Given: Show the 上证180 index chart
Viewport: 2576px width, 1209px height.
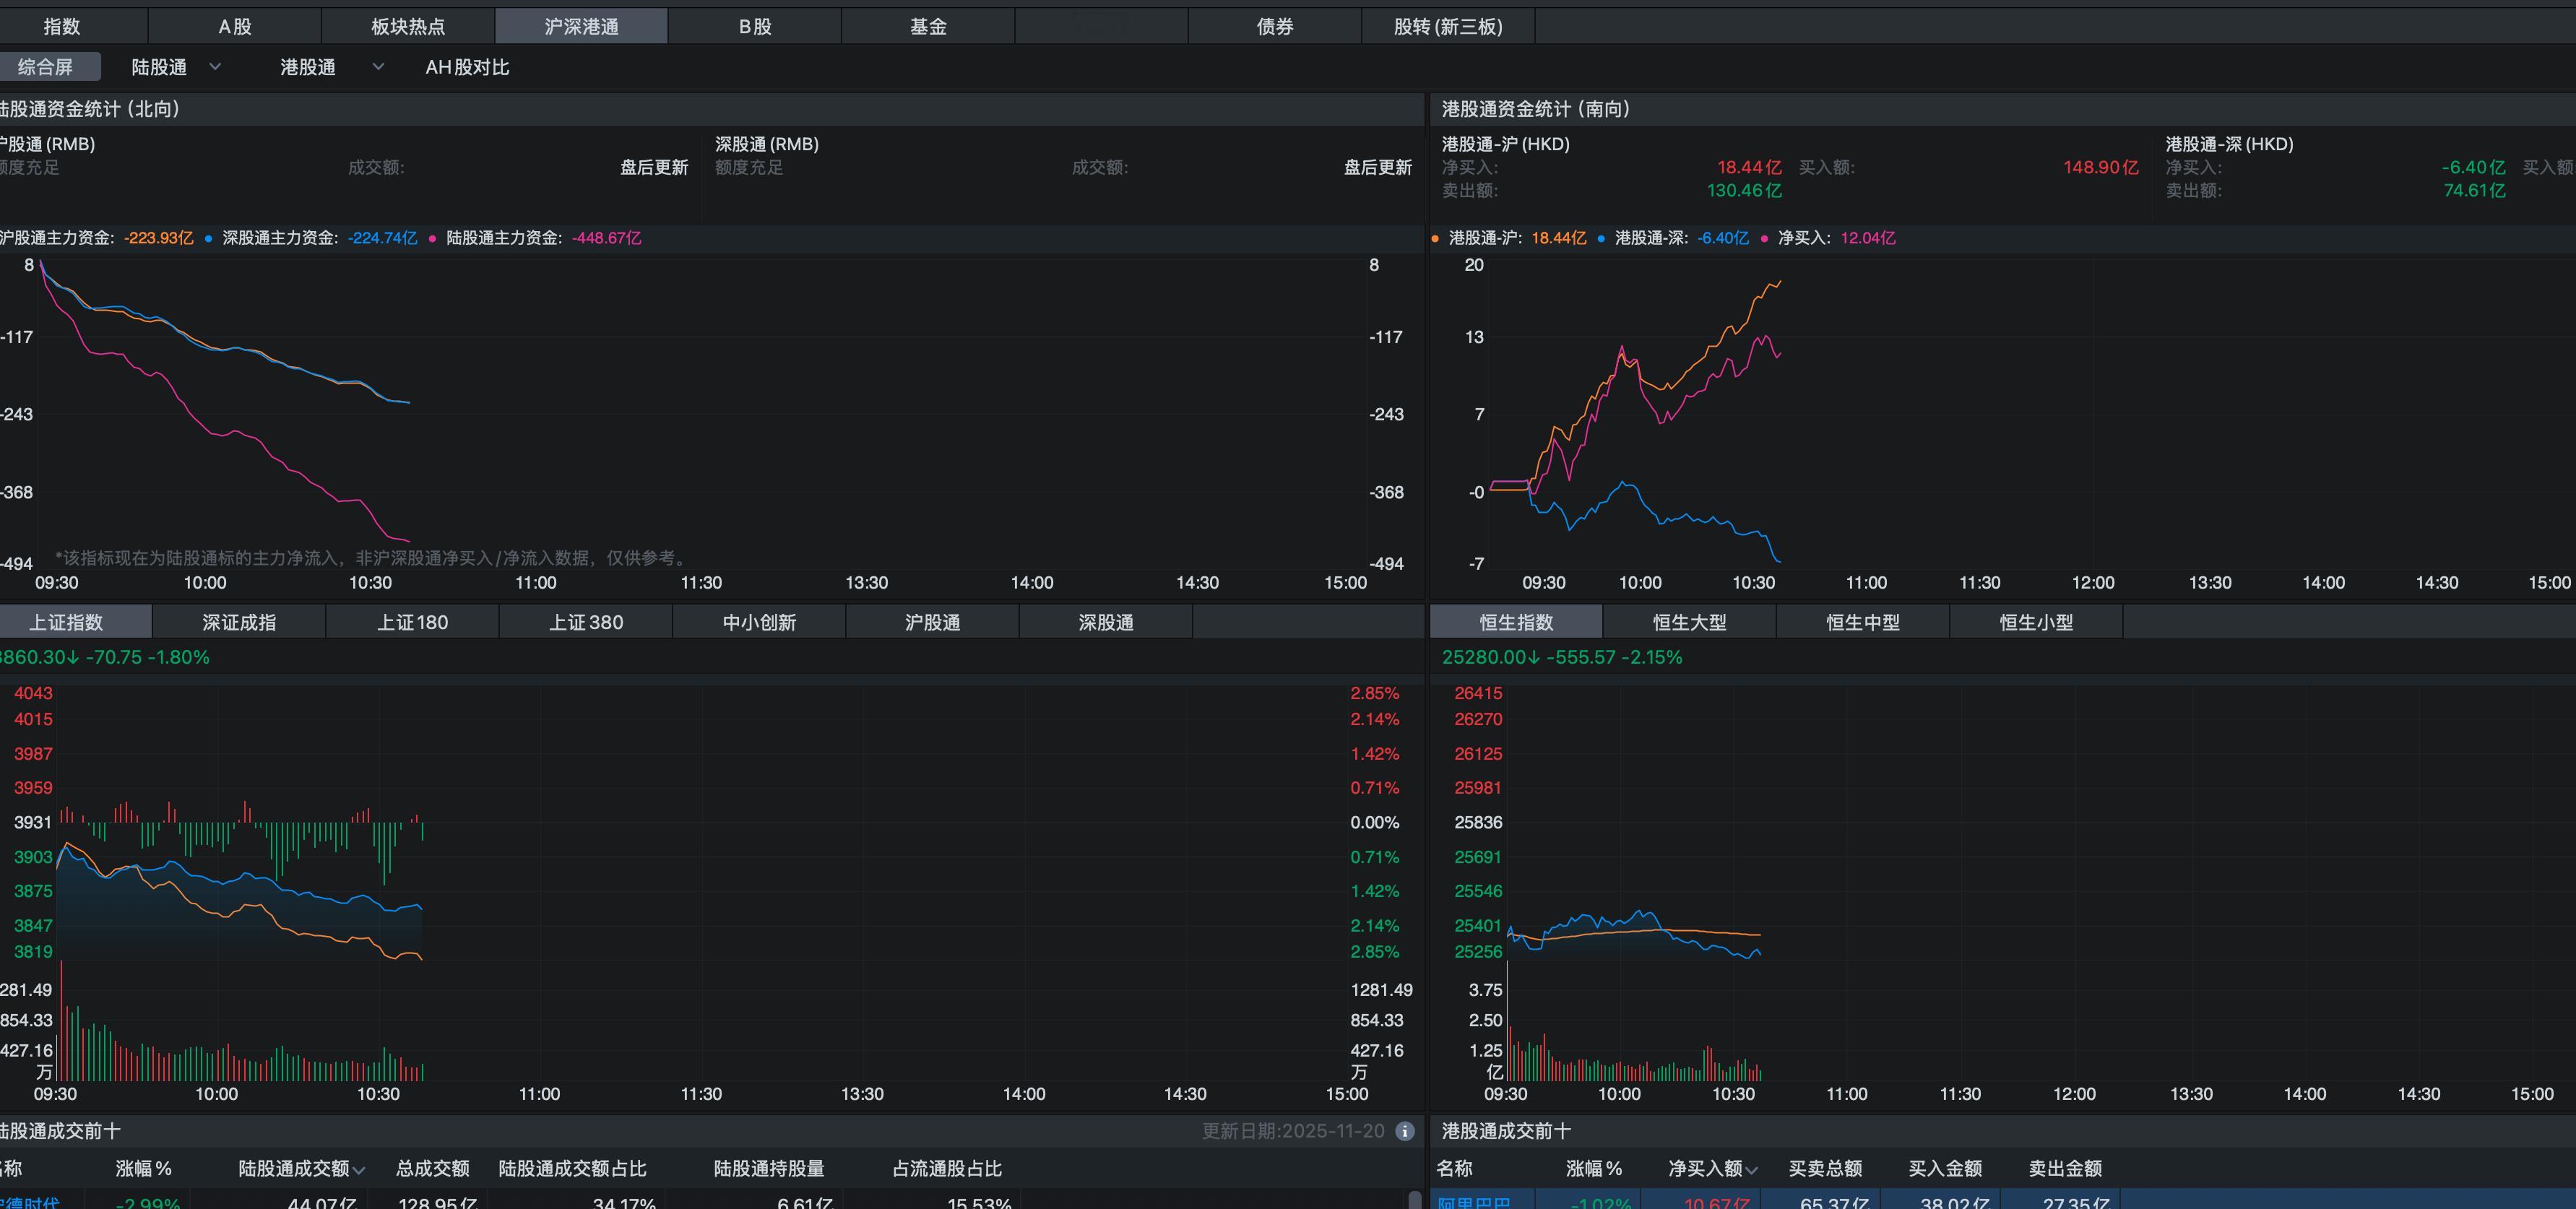Looking at the screenshot, I should [412, 622].
